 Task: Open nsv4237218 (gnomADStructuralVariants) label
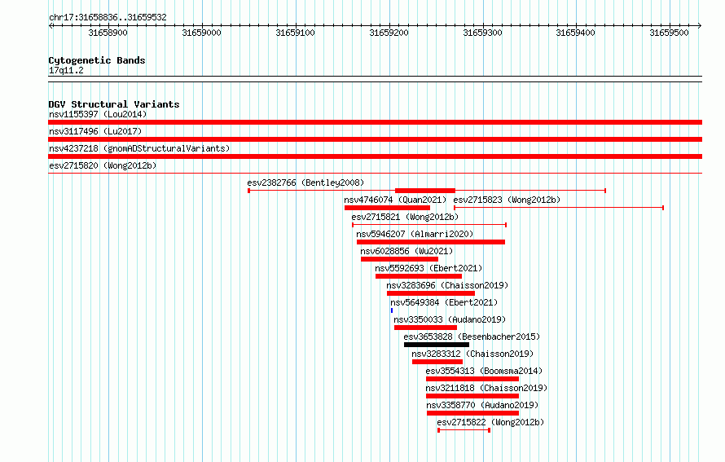point(139,148)
